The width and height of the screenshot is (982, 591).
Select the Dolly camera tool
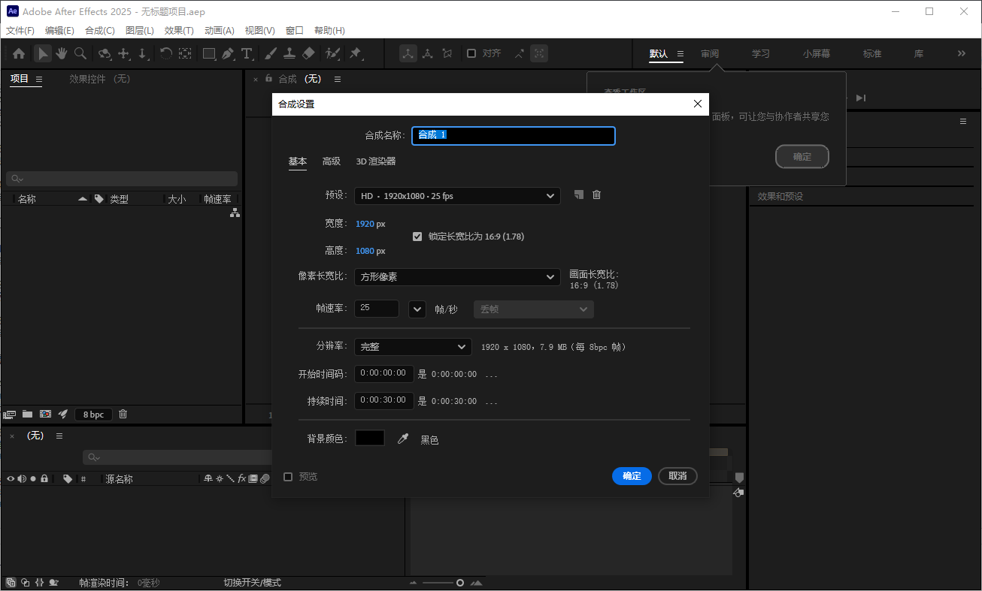[143, 53]
